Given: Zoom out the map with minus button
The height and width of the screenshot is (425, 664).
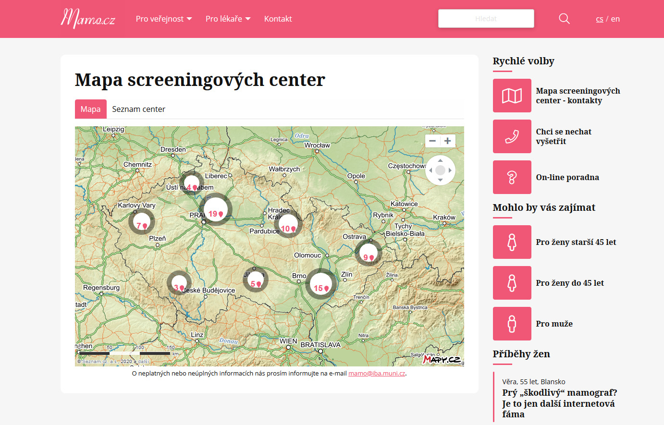Looking at the screenshot, I should pyautogui.click(x=432, y=141).
